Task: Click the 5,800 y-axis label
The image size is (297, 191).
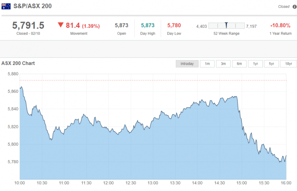Action: click(x=13, y=144)
